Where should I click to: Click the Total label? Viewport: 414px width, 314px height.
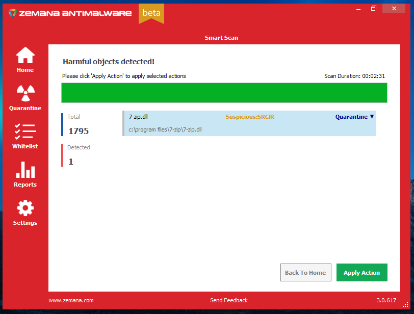pyautogui.click(x=73, y=117)
